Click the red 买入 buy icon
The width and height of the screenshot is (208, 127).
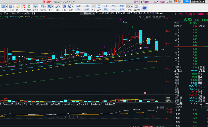23,6
